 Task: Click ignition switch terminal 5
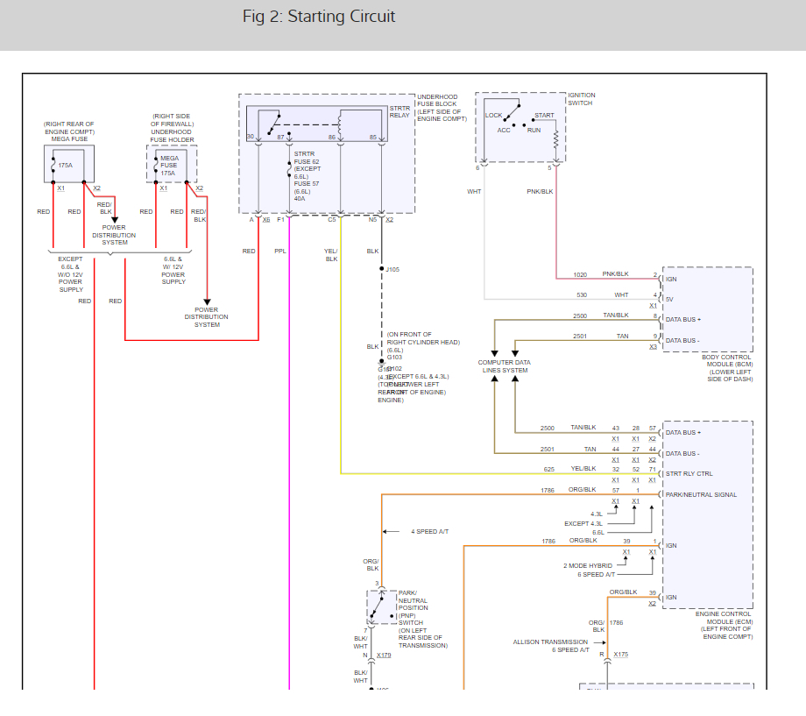coord(549,167)
